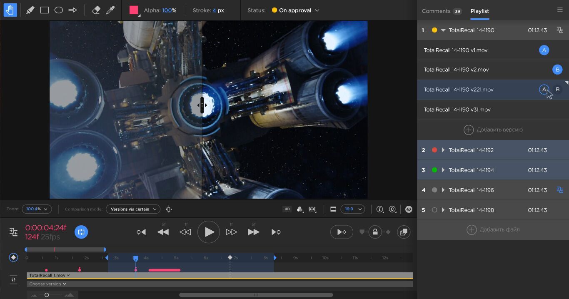Expand the TotalRecall 14-1198 playlist item
This screenshot has width=569, height=299.
[443, 210]
